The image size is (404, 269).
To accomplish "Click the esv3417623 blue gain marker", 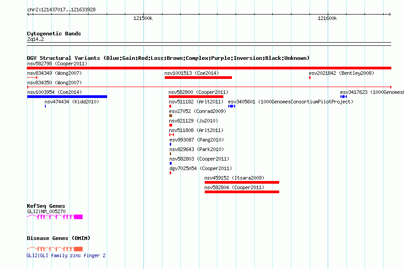I will [344, 97].
